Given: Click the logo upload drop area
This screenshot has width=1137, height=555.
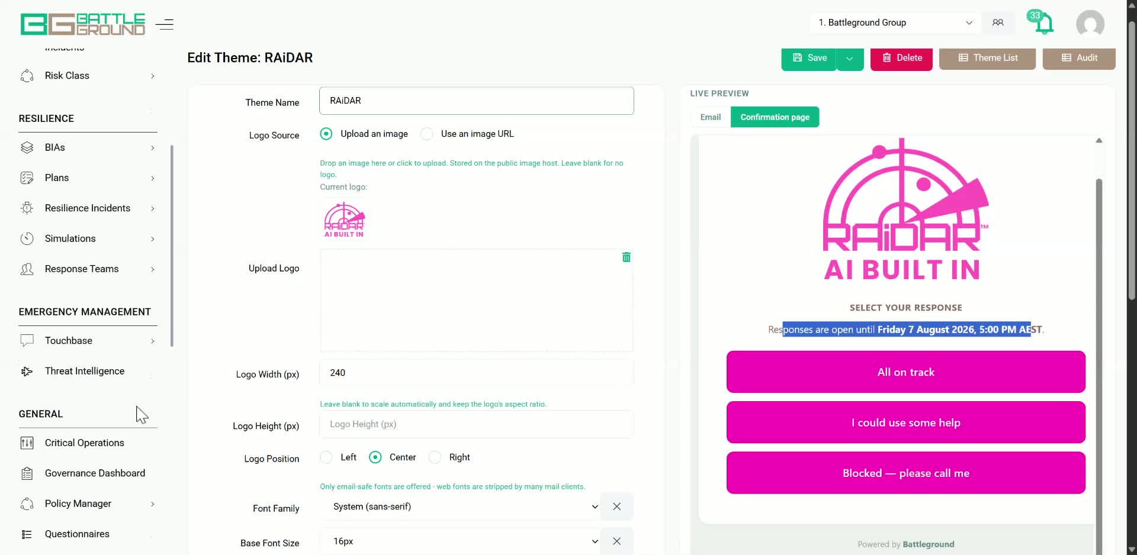Looking at the screenshot, I should (x=477, y=301).
